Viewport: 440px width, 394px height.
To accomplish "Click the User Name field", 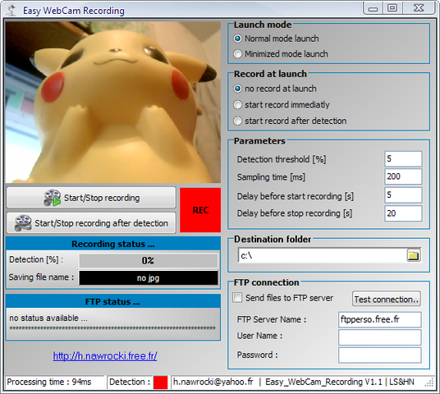I will [380, 337].
